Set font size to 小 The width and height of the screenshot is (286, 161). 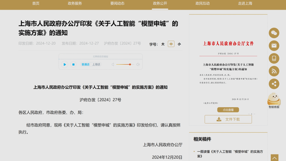[179, 44]
